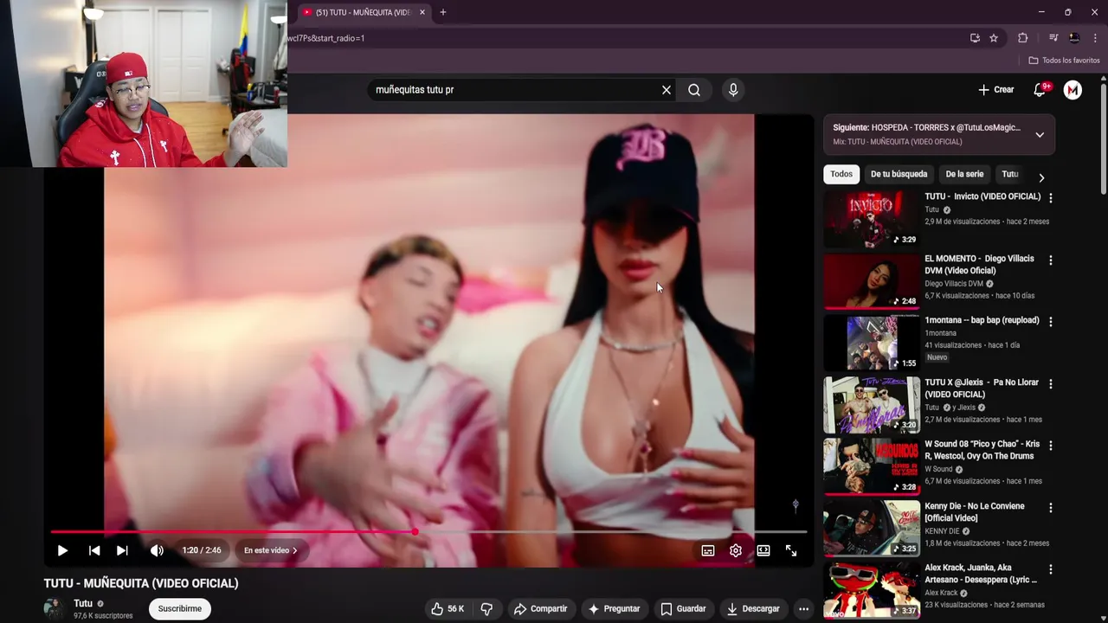Open 'Kenny Die - No Le Conviene' title
The height and width of the screenshot is (623, 1108).
coord(975,512)
